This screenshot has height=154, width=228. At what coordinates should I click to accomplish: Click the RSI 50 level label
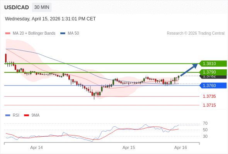205,130
